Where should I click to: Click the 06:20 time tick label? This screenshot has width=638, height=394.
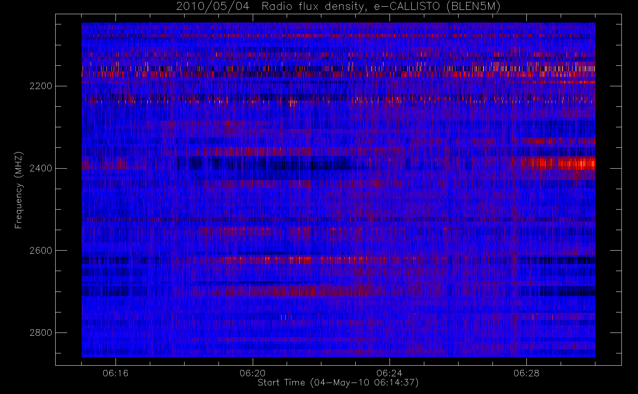point(253,373)
